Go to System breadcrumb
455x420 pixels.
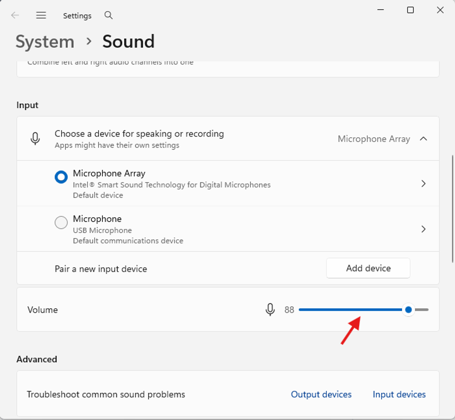45,42
